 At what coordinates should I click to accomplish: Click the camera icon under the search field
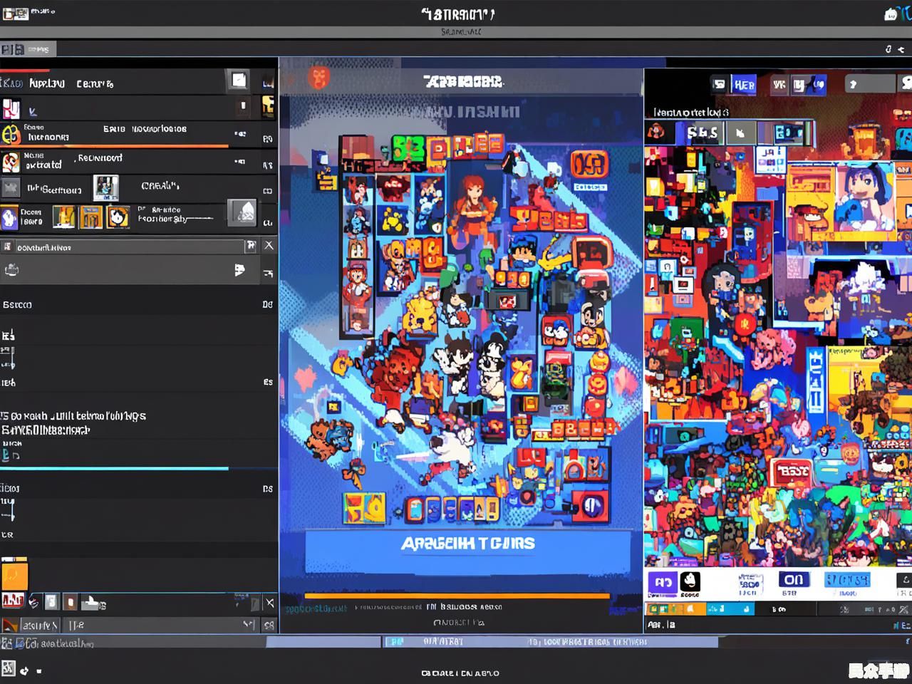click(11, 270)
